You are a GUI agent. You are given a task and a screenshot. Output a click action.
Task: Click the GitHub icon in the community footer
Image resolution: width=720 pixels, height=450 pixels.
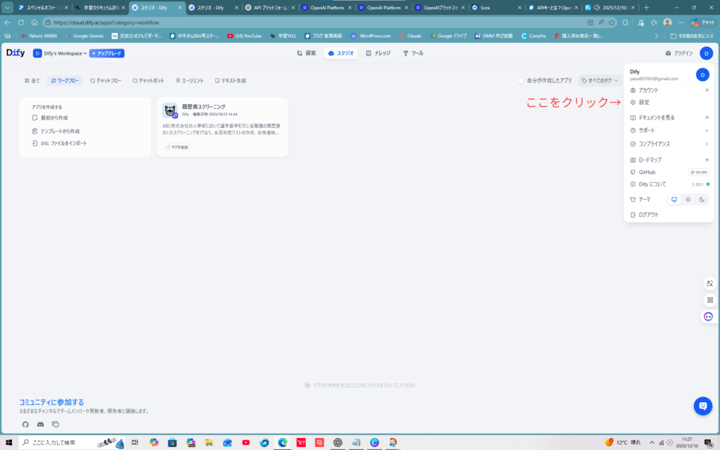coord(25,424)
